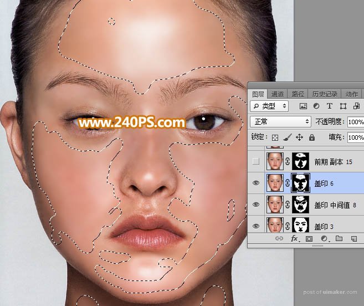Lock layer position move icon

pyautogui.click(x=300, y=137)
